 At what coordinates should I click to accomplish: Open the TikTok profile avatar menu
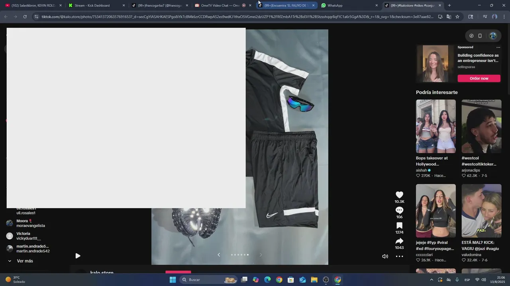click(x=493, y=36)
